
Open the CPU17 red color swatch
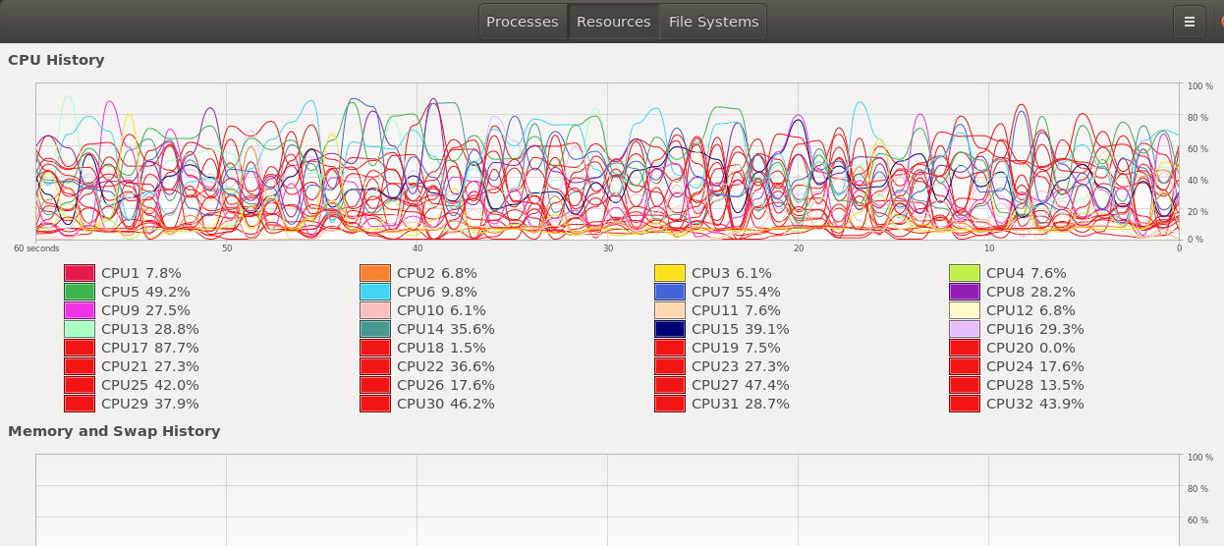tap(80, 348)
